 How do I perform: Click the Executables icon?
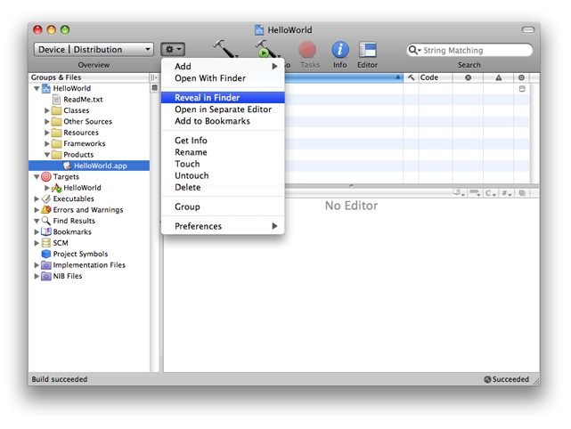(x=46, y=198)
